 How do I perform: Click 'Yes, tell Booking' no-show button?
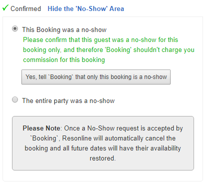point(96,77)
